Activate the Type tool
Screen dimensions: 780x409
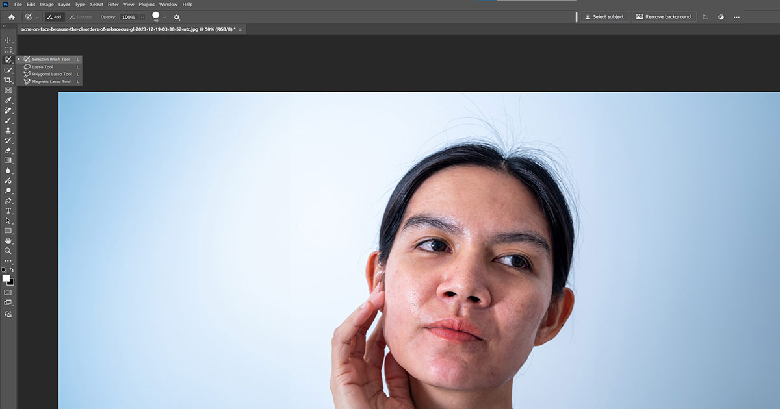[x=8, y=211]
